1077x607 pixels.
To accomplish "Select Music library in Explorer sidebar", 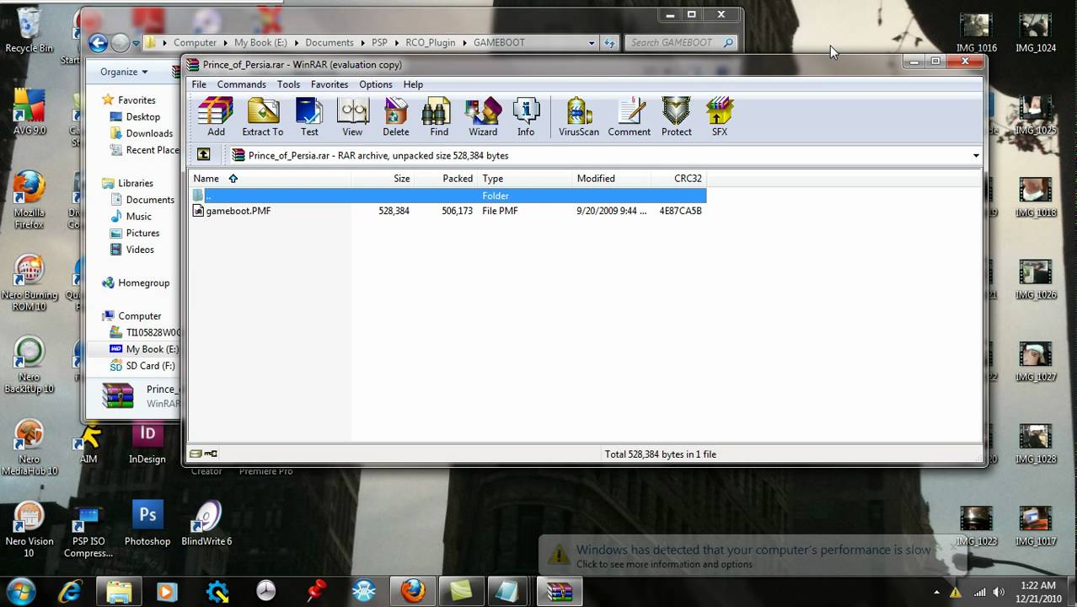I will 138,217.
